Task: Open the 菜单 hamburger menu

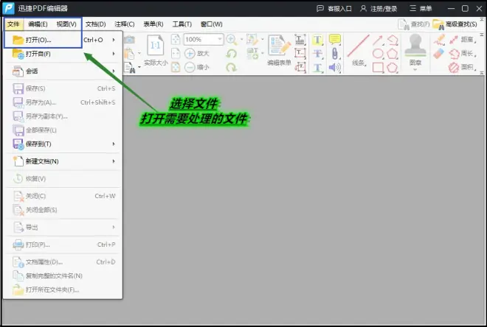Action: [421, 8]
